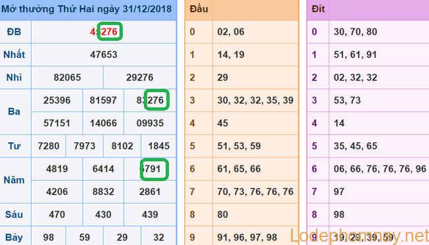Select Đầu row 7 values 70, 73, 76
This screenshot has width=429, height=245.
pyautogui.click(x=255, y=192)
